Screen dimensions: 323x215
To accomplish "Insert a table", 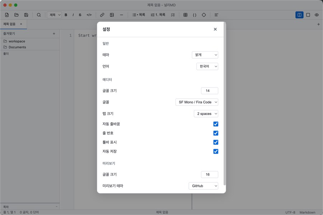I will pos(186,15).
